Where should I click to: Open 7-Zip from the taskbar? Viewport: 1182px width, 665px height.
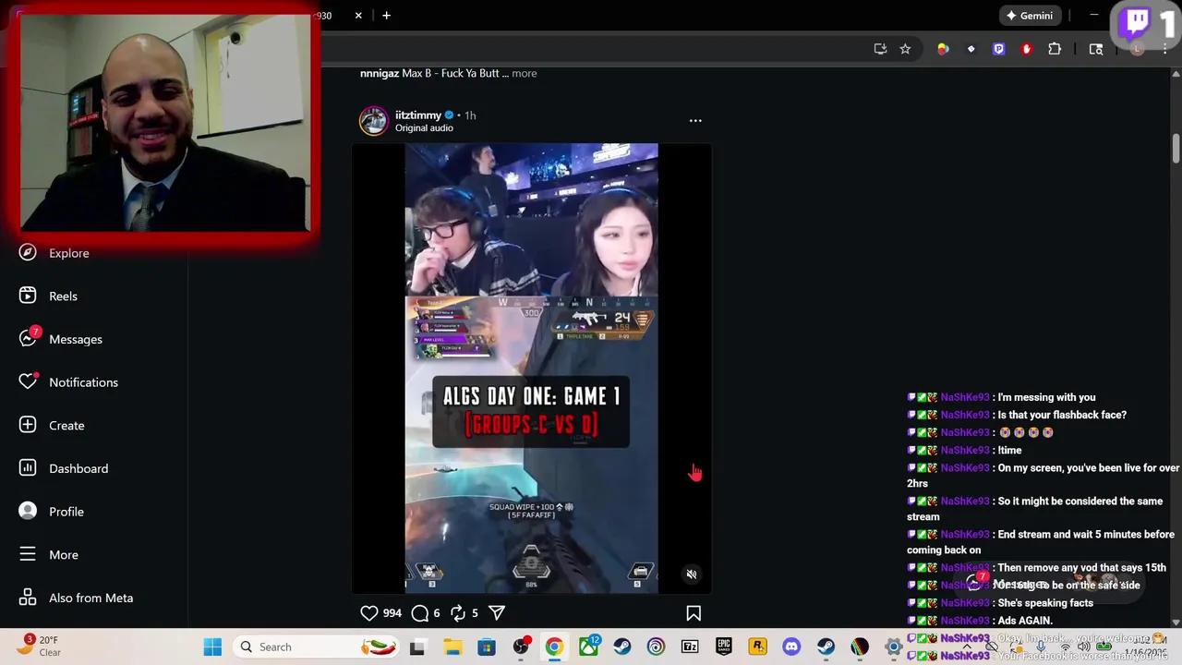pyautogui.click(x=690, y=647)
